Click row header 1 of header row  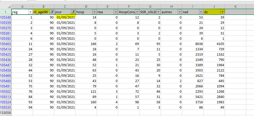tap(6, 12)
